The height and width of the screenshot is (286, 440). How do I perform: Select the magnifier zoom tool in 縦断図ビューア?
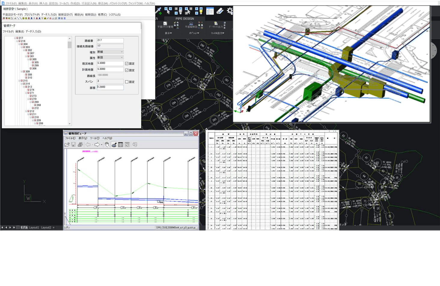tap(114, 145)
